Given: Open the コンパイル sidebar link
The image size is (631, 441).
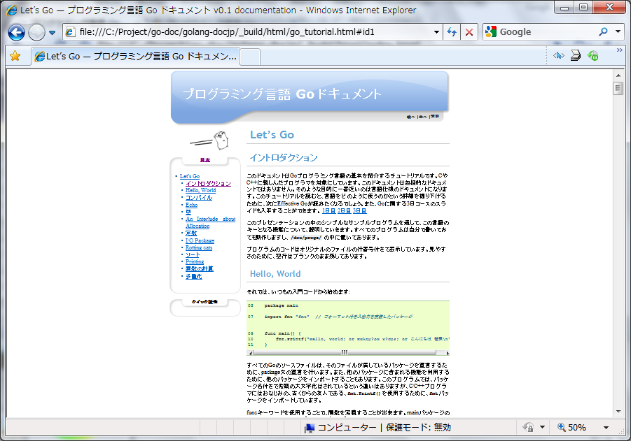Looking at the screenshot, I should click(199, 198).
